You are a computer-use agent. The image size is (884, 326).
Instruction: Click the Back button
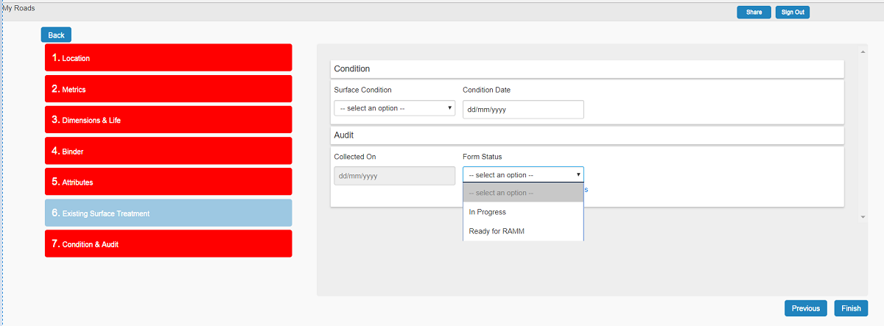point(56,35)
